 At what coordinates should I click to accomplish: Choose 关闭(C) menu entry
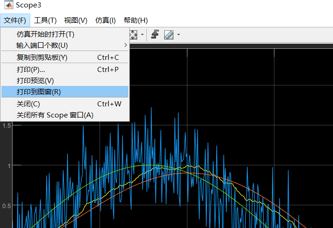tap(65, 104)
